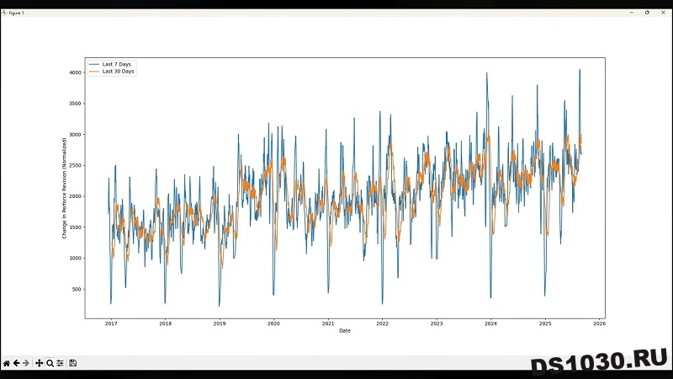Image resolution: width=673 pixels, height=379 pixels.
Task: Open the configure subplots sliders dialog
Action: tap(60, 363)
